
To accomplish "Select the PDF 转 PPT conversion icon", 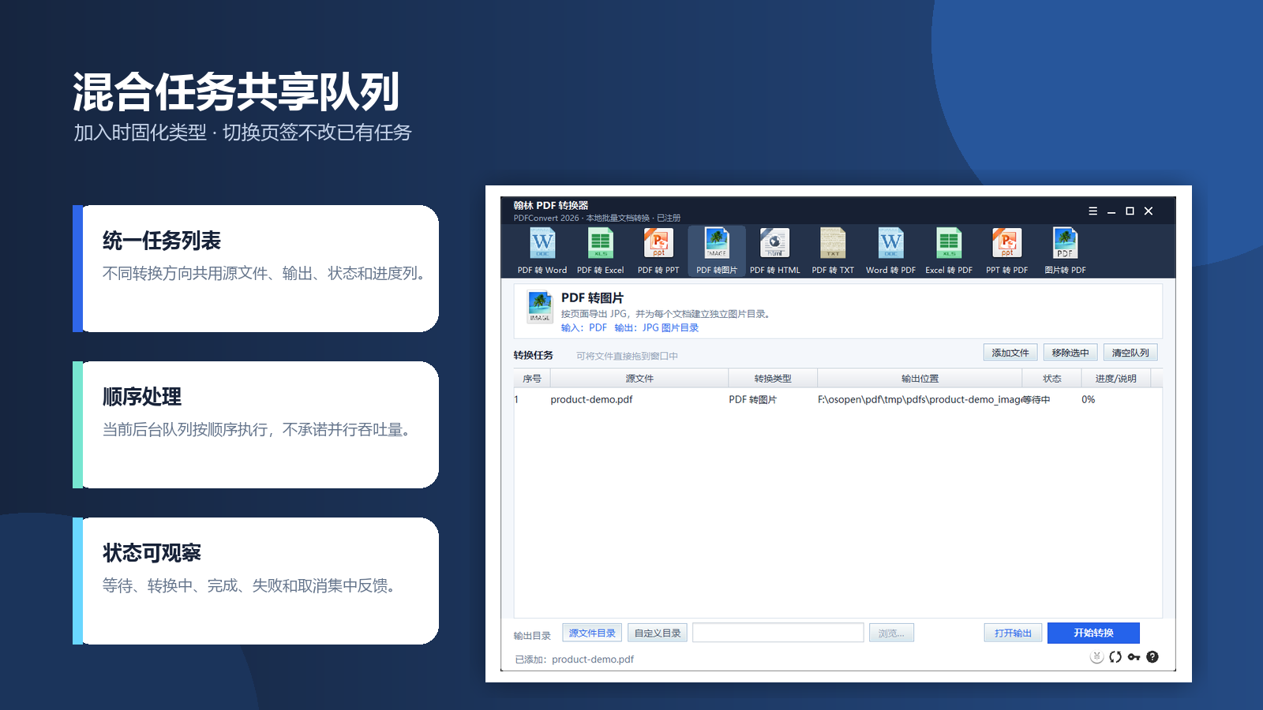I will [658, 251].
